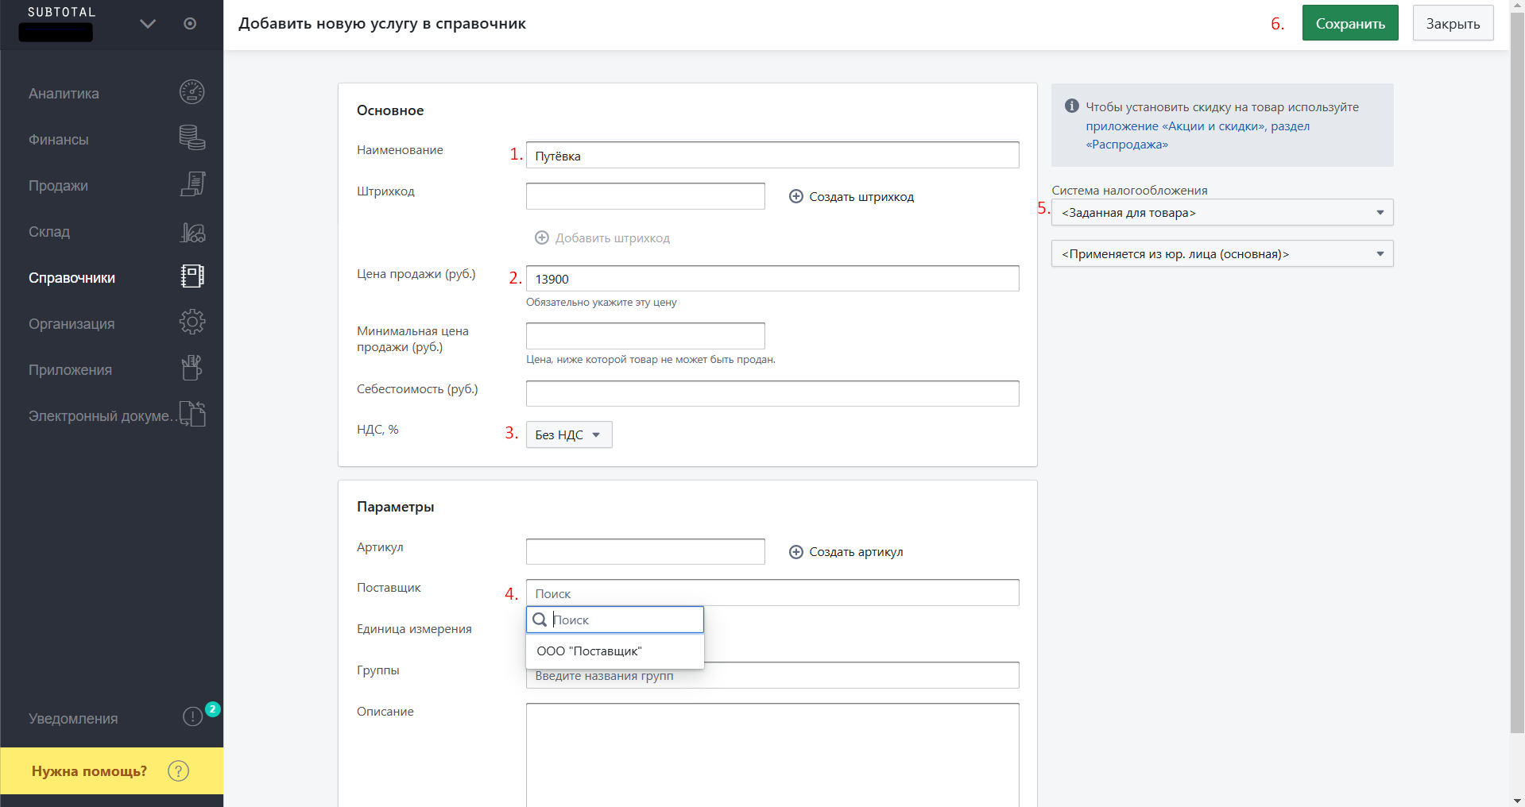This screenshot has height=807, width=1525.
Task: Open the Применяется из юр. лица dropdown
Action: point(1222,253)
